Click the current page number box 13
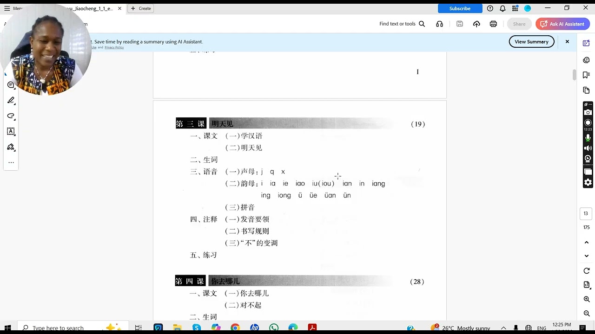Image resolution: width=595 pixels, height=334 pixels. click(x=586, y=213)
